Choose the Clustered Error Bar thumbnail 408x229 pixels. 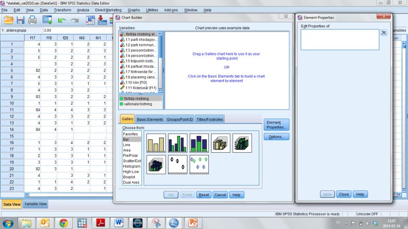pyautogui.click(x=199, y=164)
